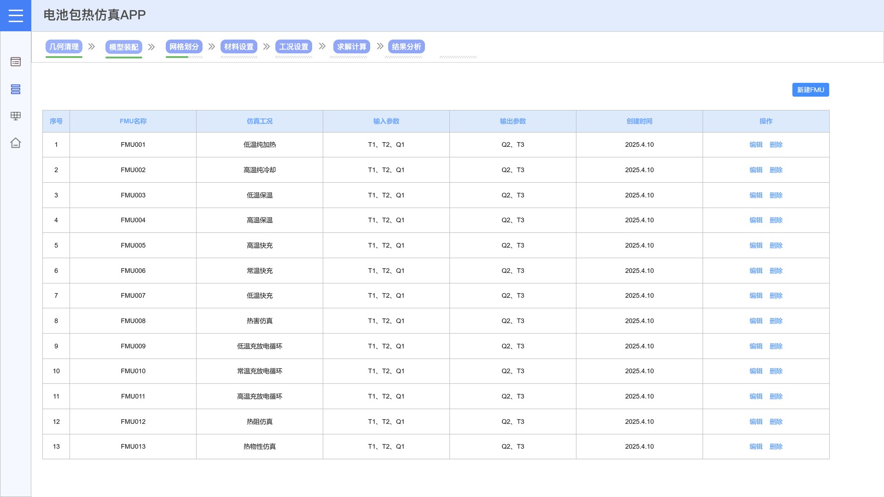Go to the 工况设置 step

294,47
